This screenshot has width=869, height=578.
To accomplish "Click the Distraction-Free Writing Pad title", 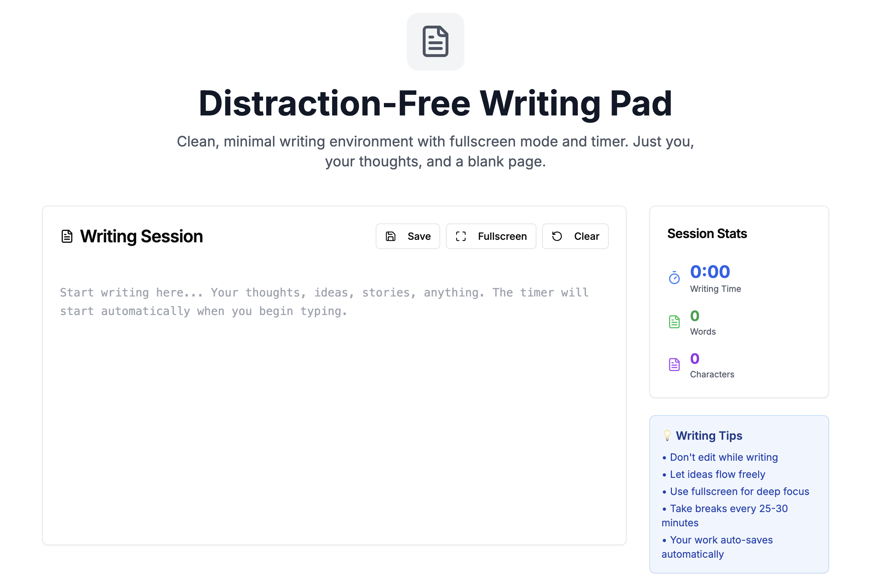I will 435,104.
